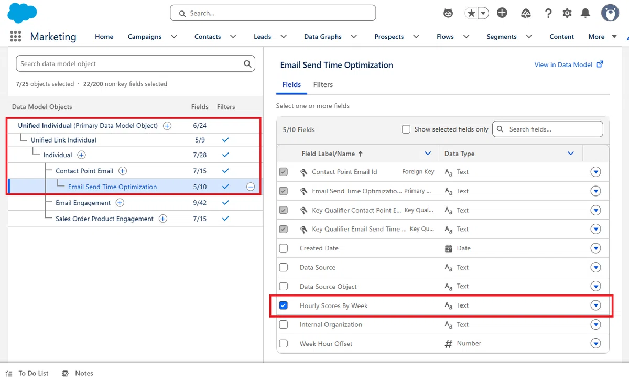
Task: Expand the Data Graphs nav dropdown
Action: coord(354,36)
